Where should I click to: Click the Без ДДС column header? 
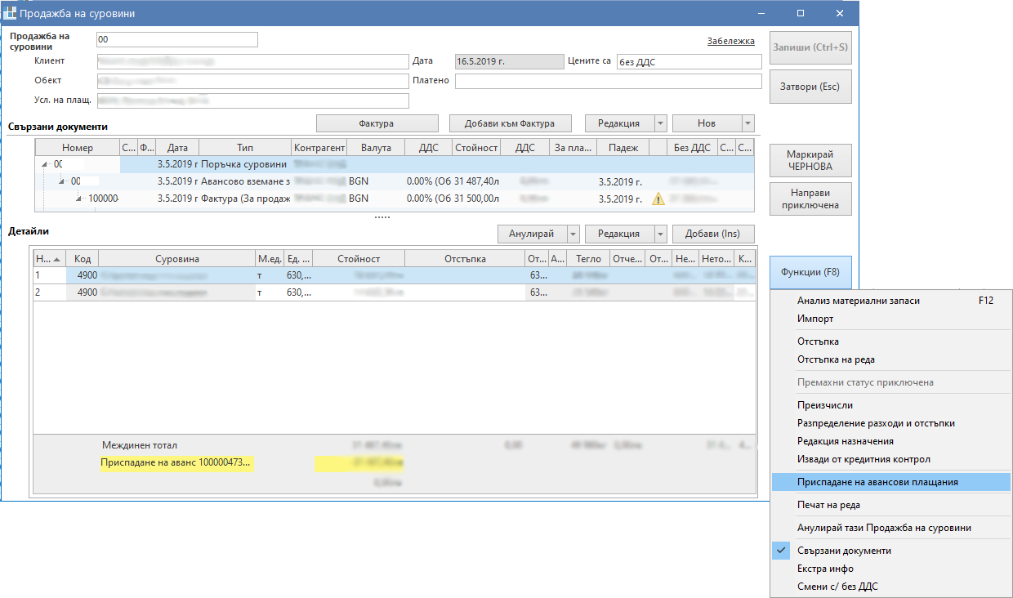pos(693,148)
